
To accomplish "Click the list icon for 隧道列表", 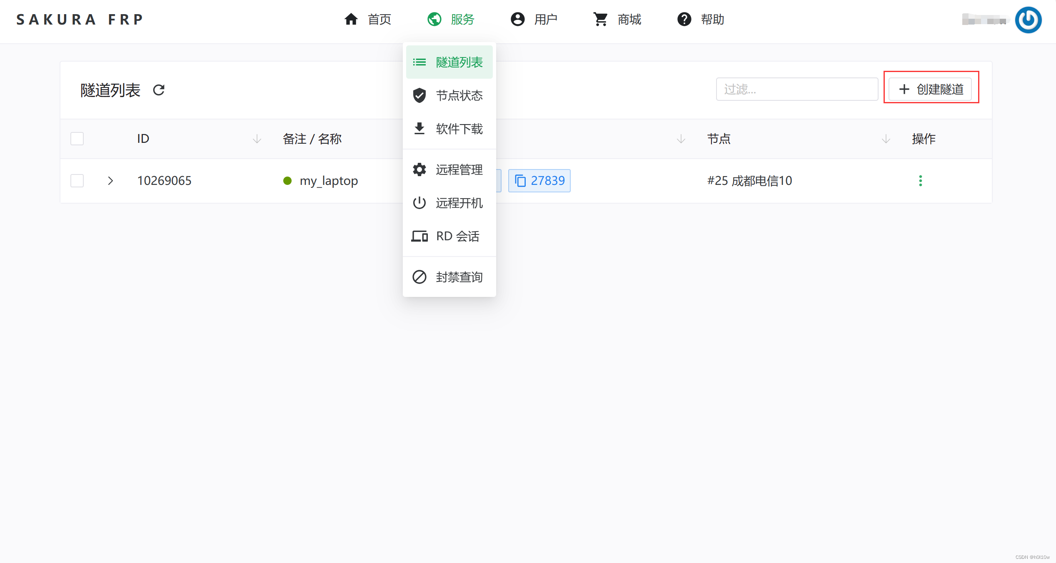I will click(x=419, y=62).
